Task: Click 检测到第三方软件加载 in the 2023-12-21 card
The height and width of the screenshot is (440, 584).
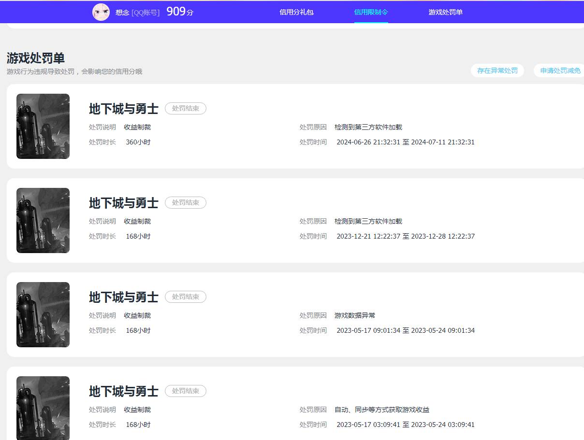Action: pos(368,221)
